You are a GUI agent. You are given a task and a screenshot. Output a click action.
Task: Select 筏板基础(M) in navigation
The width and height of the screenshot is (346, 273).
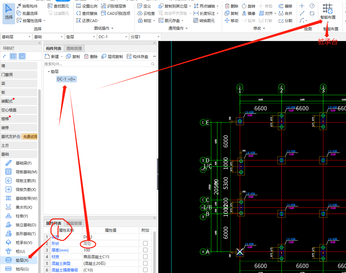click(21, 172)
